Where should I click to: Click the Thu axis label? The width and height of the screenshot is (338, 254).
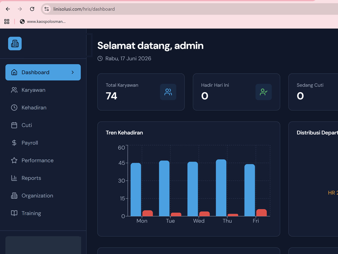tap(227, 221)
